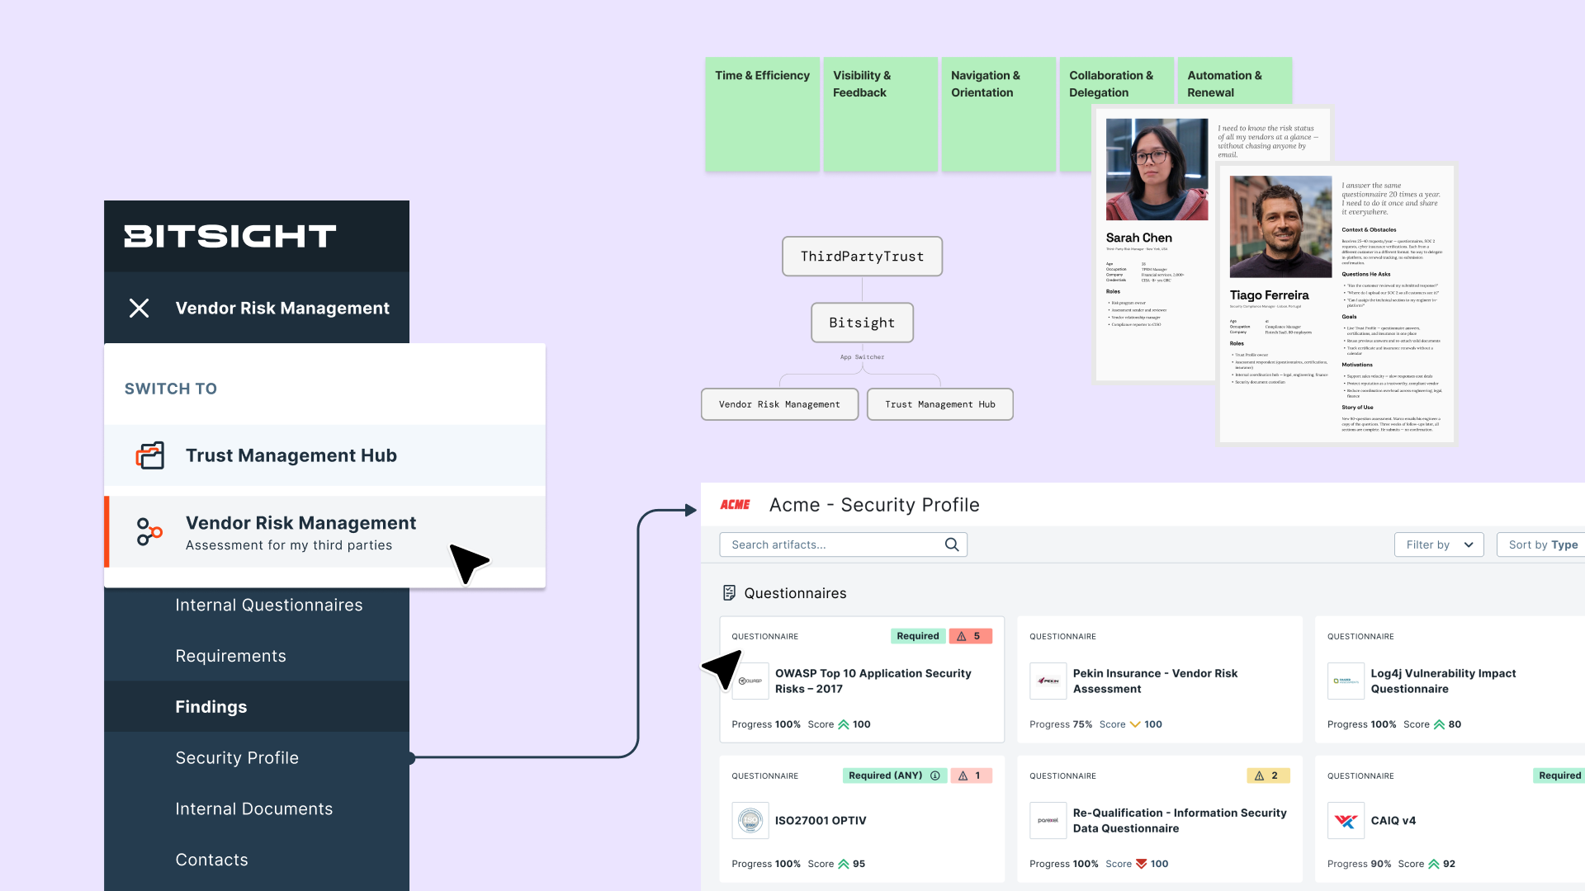
Task: Click the warning badge showing 5
Action: click(x=970, y=636)
